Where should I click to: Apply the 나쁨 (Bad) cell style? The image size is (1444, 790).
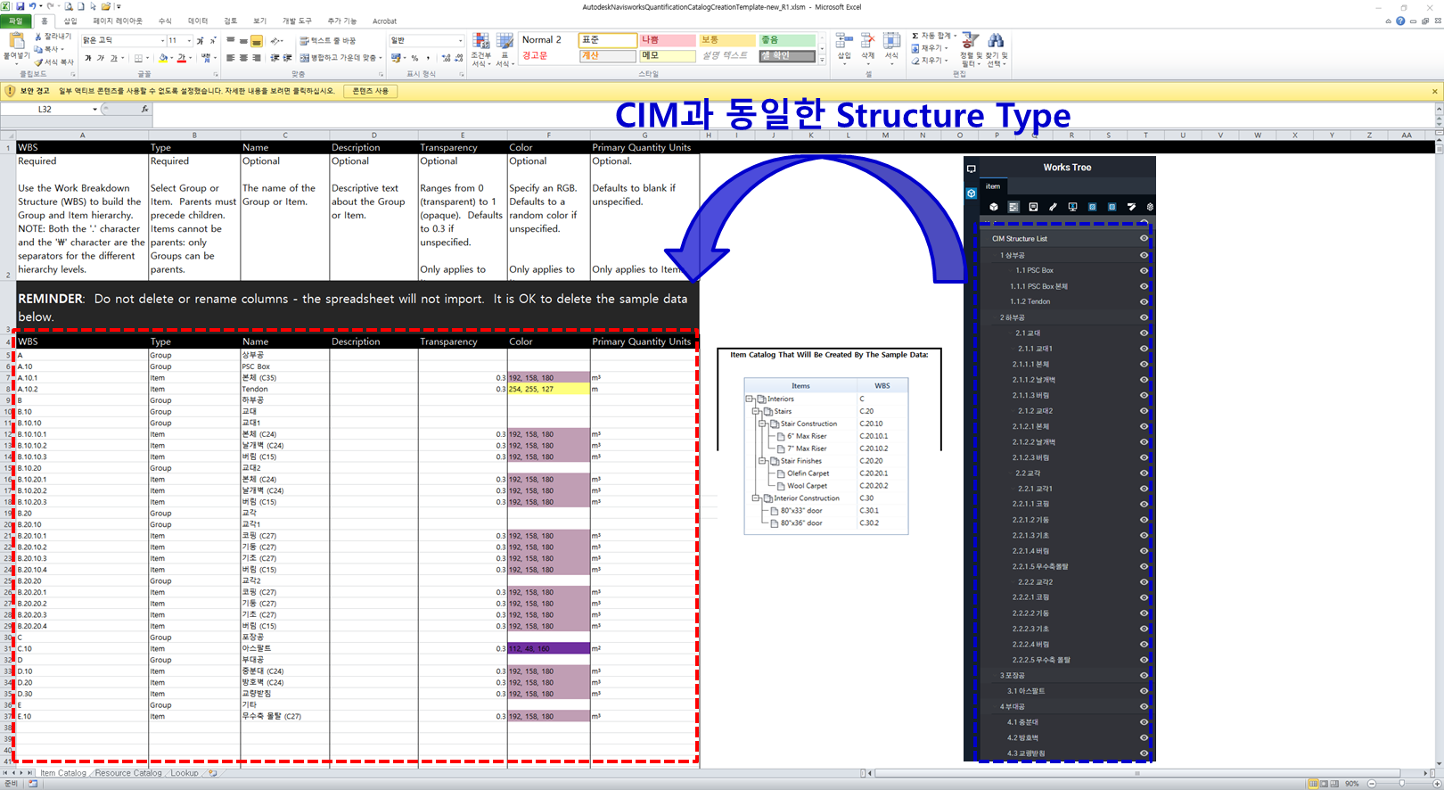667,40
